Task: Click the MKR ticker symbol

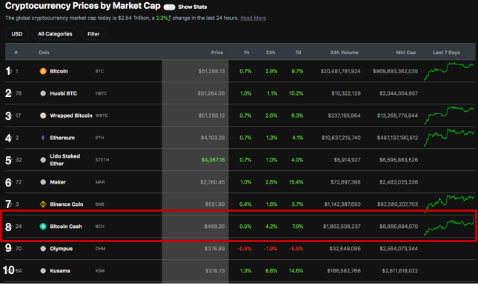Action: tap(100, 182)
